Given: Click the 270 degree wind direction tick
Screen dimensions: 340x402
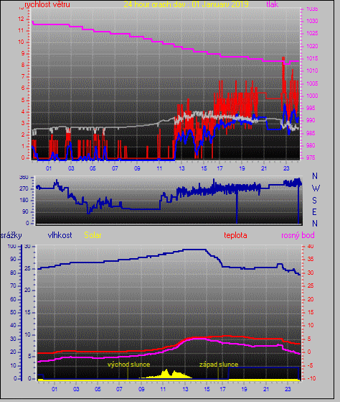Looking at the screenshot, I should [x=24, y=188].
